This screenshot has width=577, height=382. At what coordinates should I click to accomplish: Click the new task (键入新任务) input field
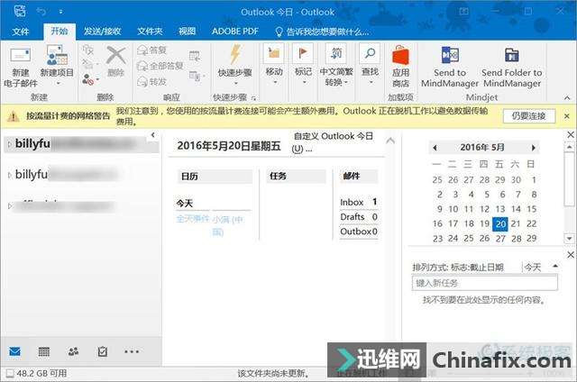(x=484, y=283)
